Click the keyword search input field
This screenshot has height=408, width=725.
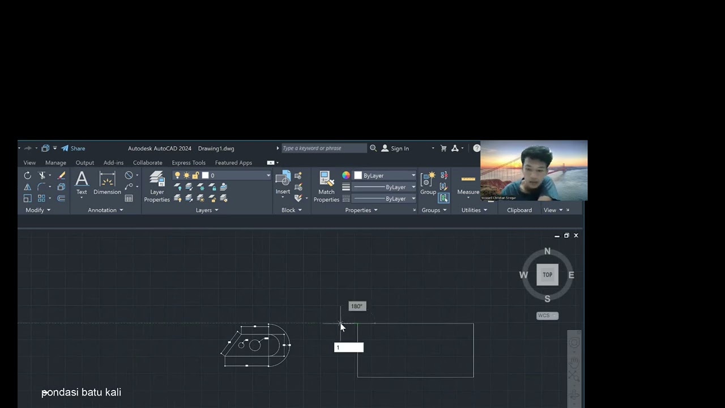(x=324, y=148)
